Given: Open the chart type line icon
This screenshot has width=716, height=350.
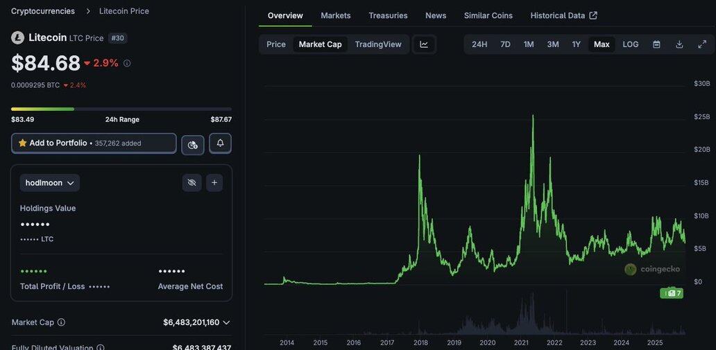Looking at the screenshot, I should coord(424,44).
